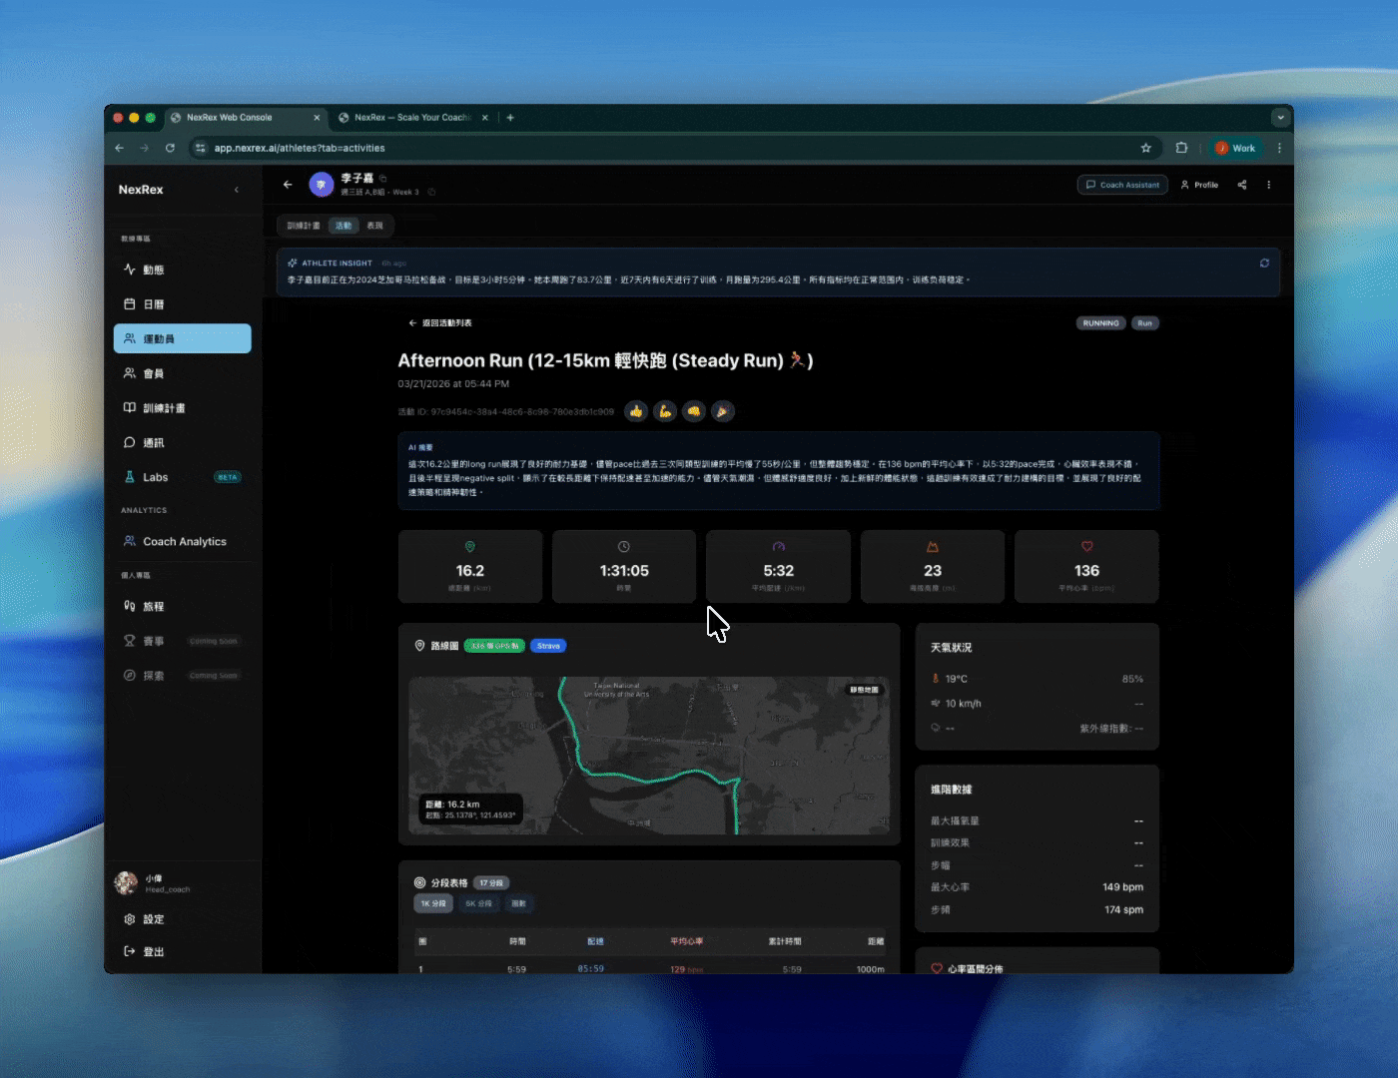
Task: Switch to the 訓練計畫 tab
Action: (x=304, y=226)
